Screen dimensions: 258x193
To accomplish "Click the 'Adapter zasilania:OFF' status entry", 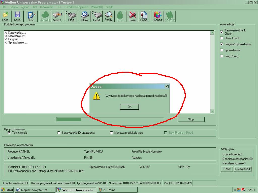I will click(x=16, y=183).
